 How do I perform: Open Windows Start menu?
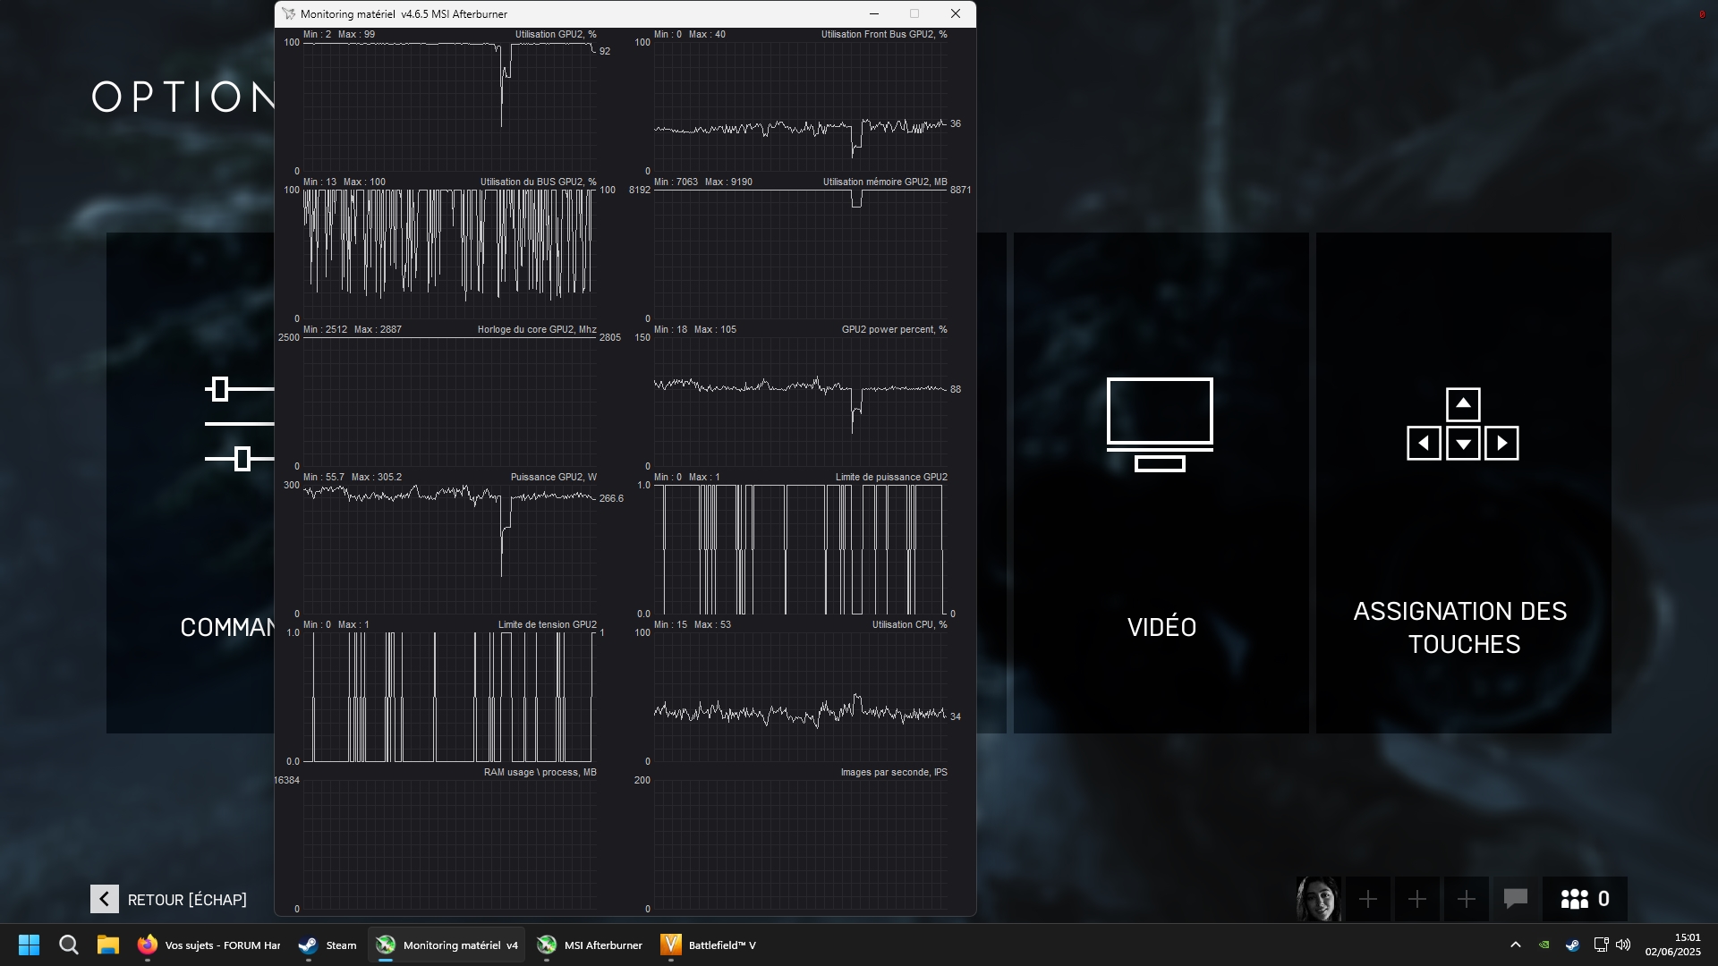(x=29, y=945)
